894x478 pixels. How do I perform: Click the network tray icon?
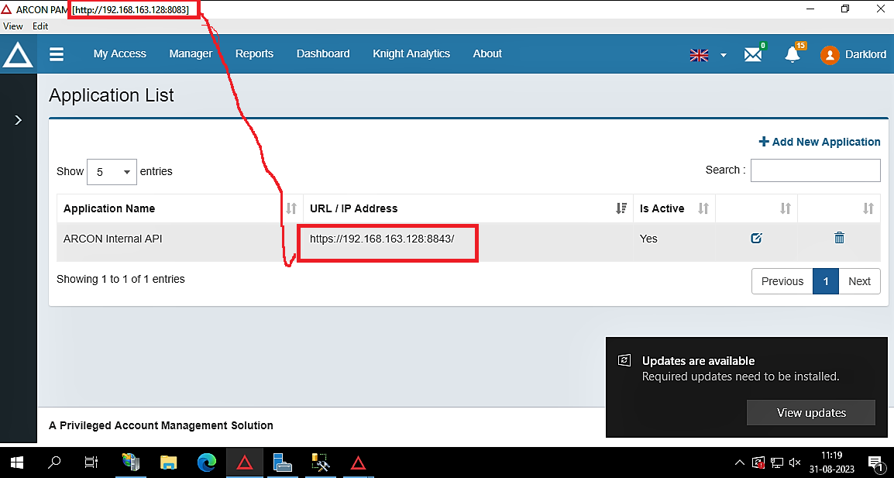(776, 463)
